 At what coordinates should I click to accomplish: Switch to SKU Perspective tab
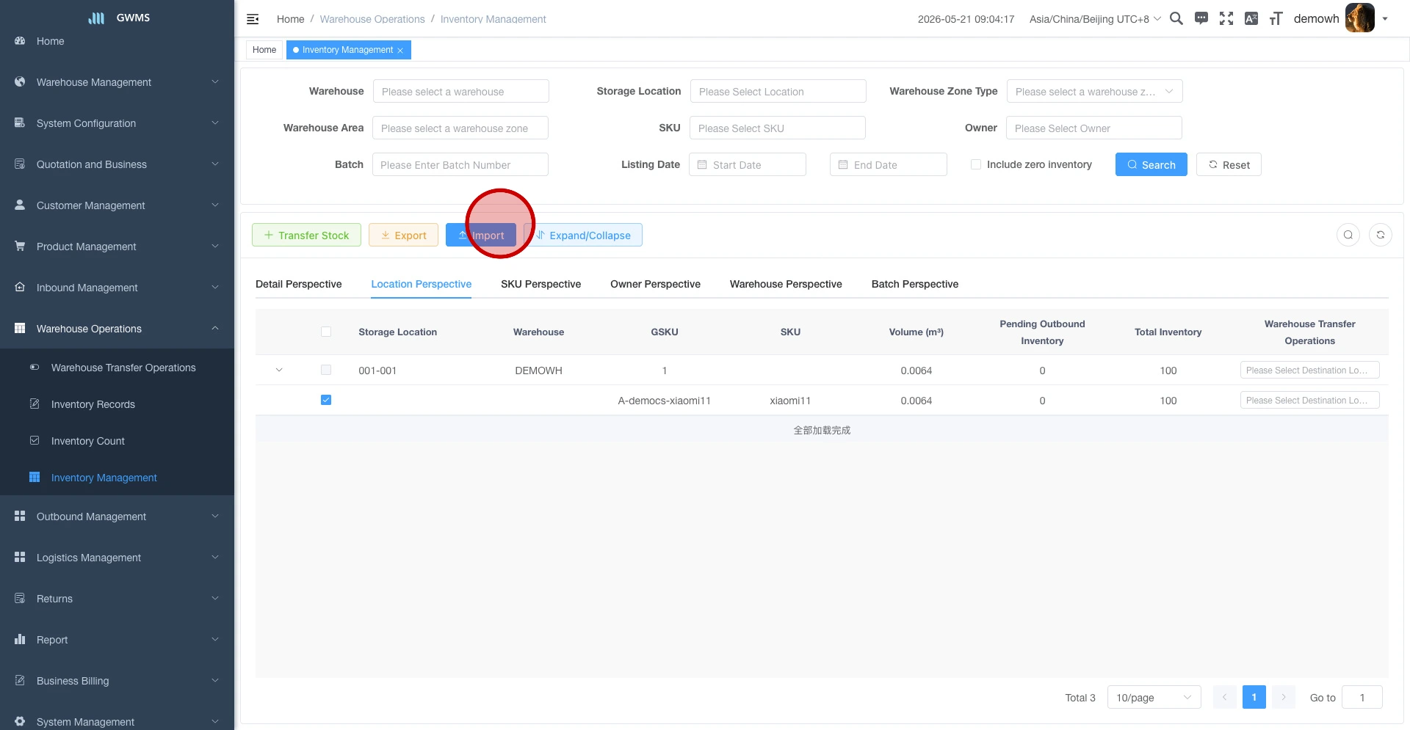tap(540, 284)
